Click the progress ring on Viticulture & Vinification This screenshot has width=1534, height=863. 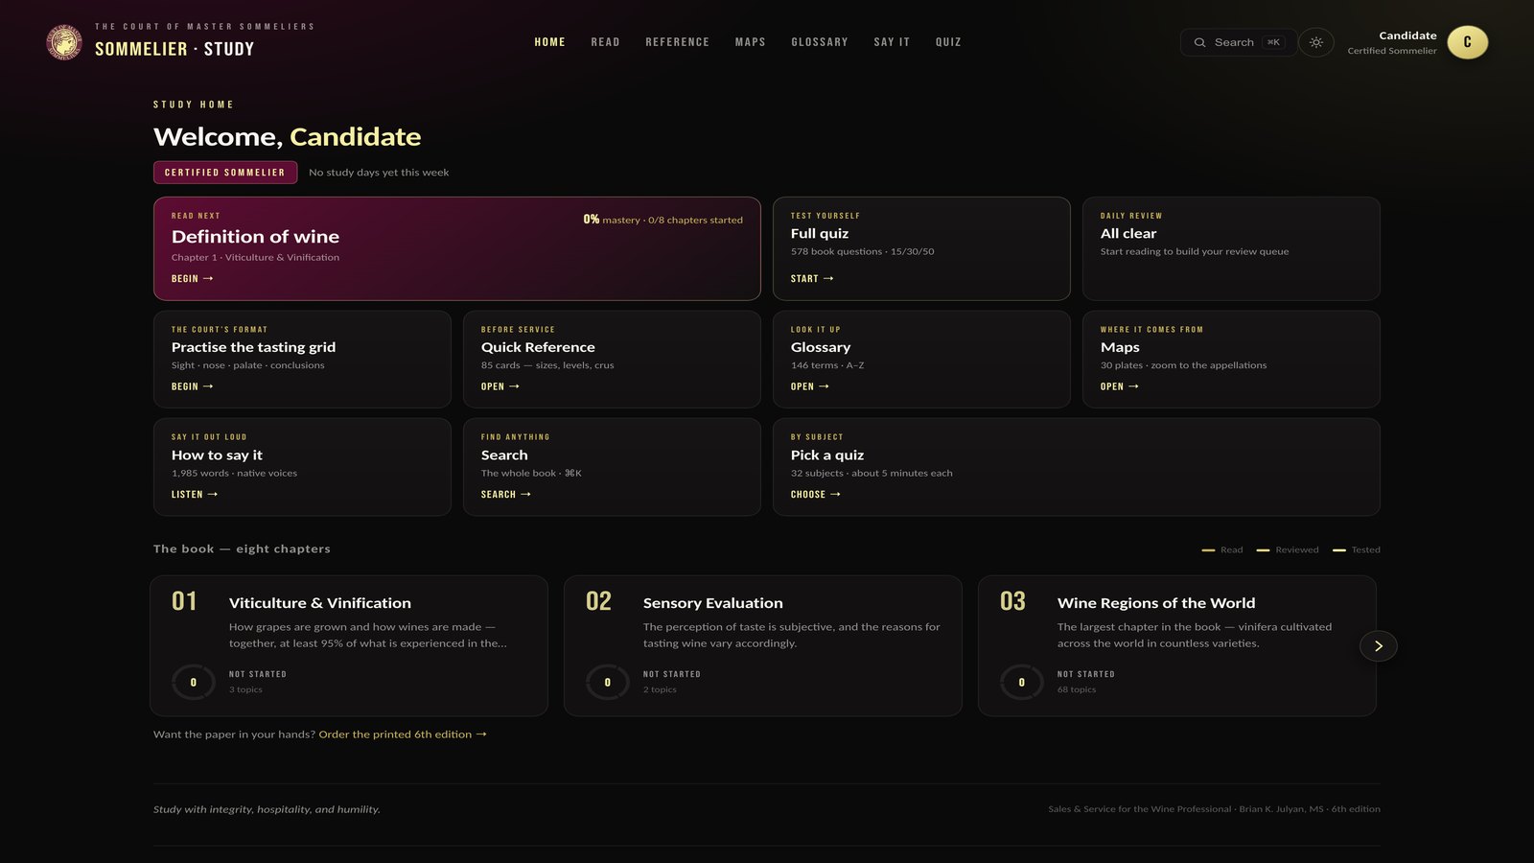pos(194,683)
